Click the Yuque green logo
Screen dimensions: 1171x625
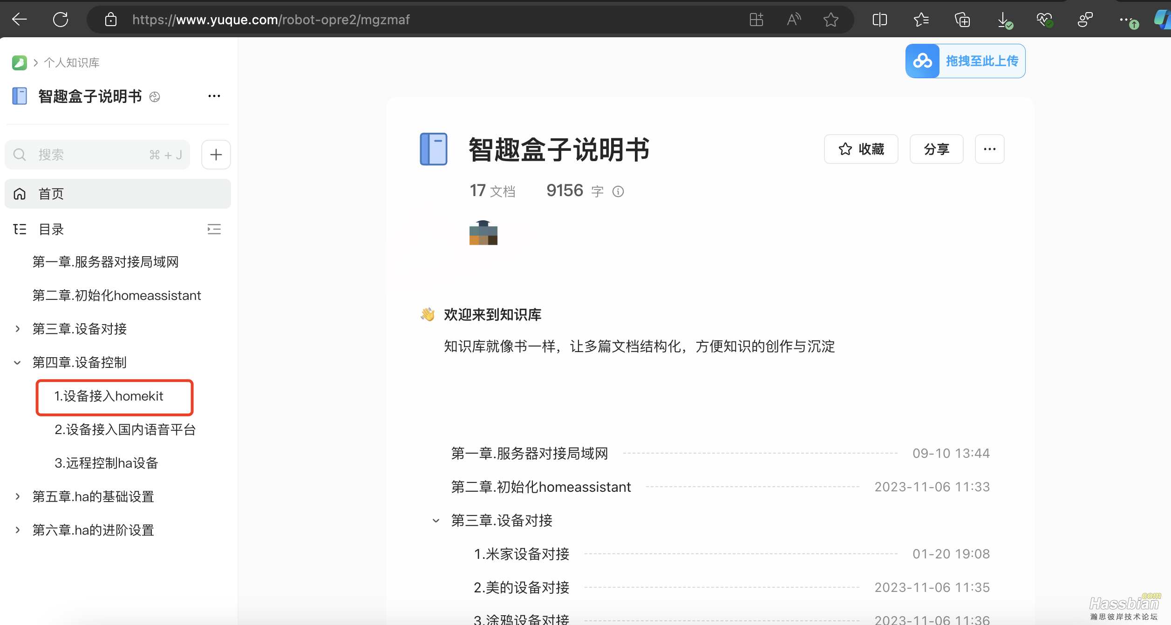[20, 62]
